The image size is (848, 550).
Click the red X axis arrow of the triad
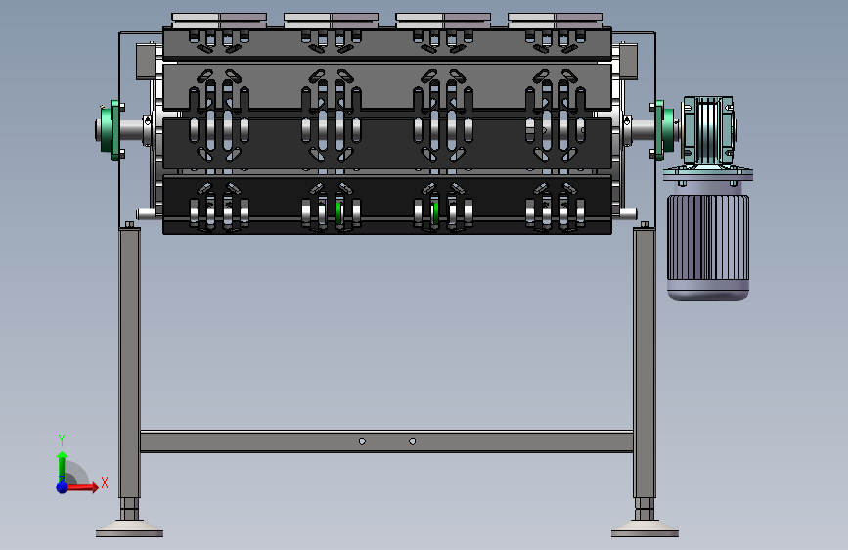(x=82, y=487)
